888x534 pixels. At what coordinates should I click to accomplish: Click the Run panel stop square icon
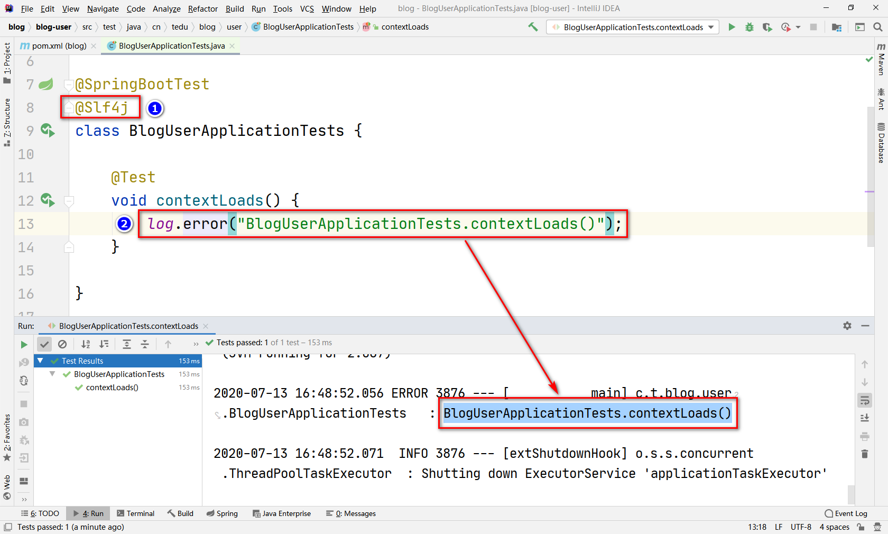click(24, 404)
